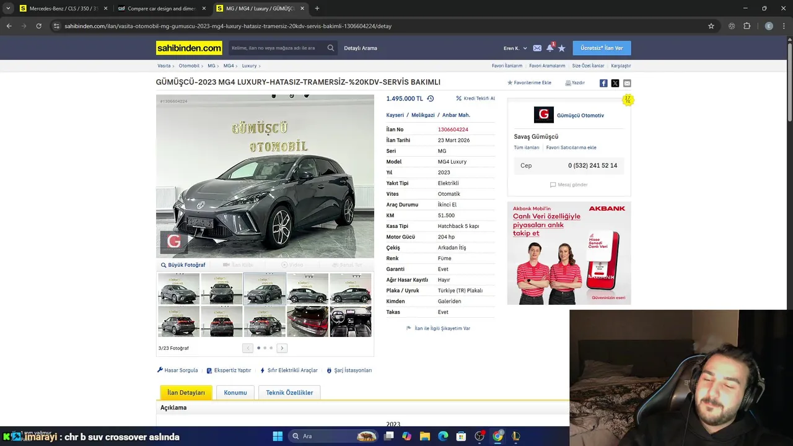Image resolution: width=793 pixels, height=446 pixels.
Task: Select the İlan Detayları tab
Action: [186, 393]
